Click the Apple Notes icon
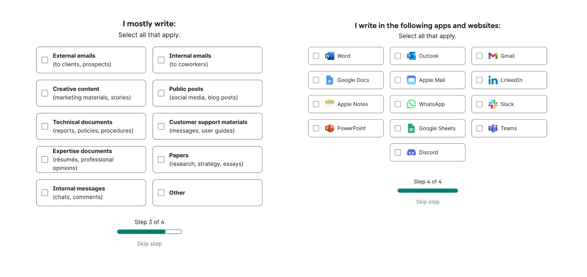Viewport: 587px width, 277px height. 329,104
